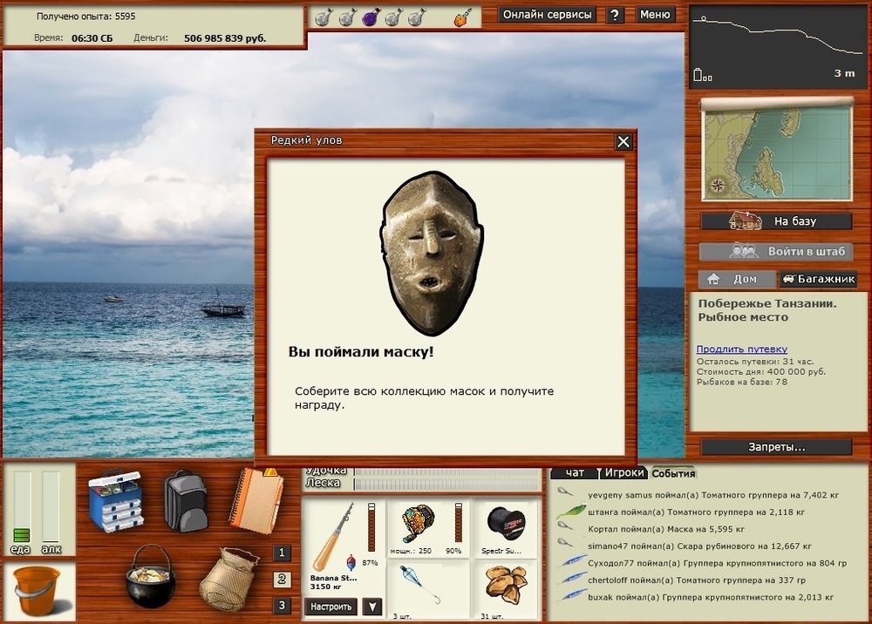
Task: Click the buxak catch event row
Action: click(x=710, y=597)
